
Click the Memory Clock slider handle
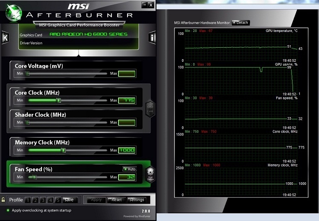pos(64,150)
